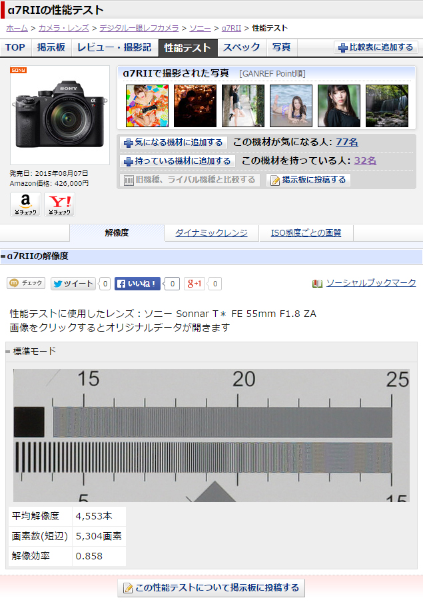Screen dimensions: 423x606
Task: Open forest waterfall photo thumbnail
Action: pyautogui.click(x=387, y=106)
